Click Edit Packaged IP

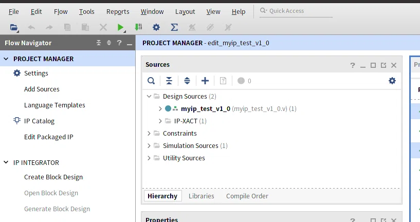coord(49,137)
